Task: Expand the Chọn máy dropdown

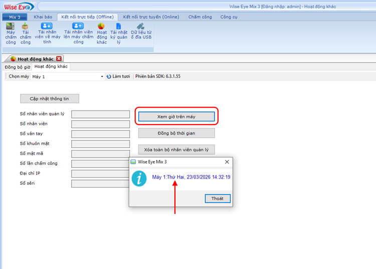Action: pos(102,76)
